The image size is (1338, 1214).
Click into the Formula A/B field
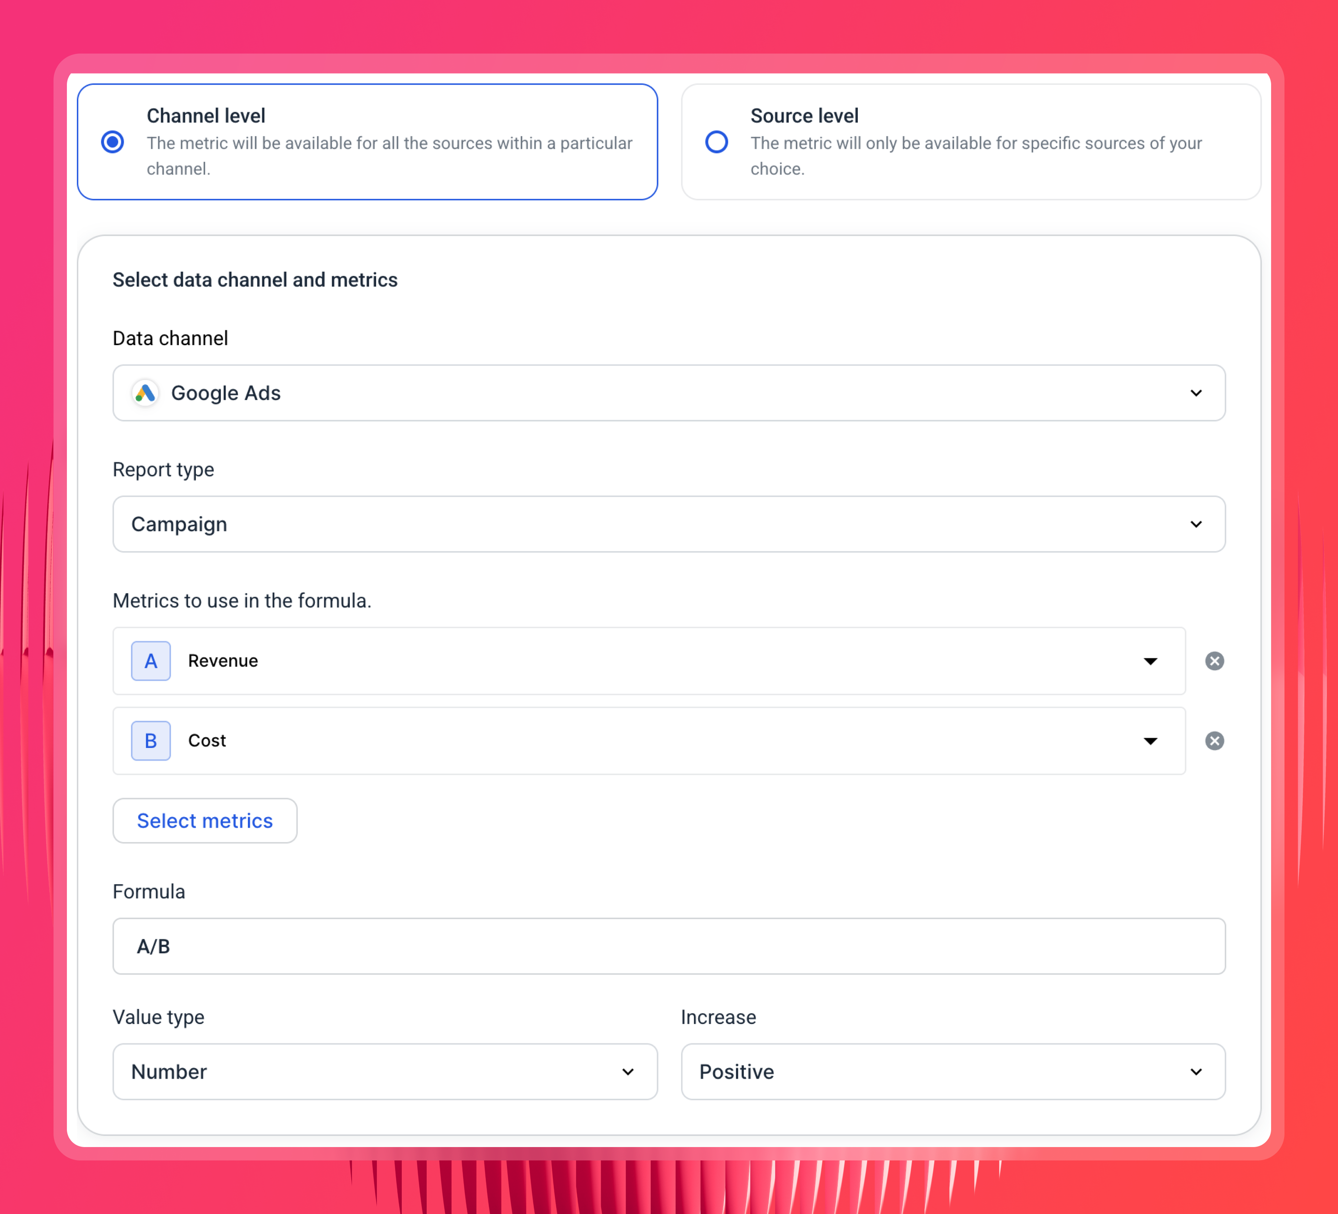tap(669, 946)
